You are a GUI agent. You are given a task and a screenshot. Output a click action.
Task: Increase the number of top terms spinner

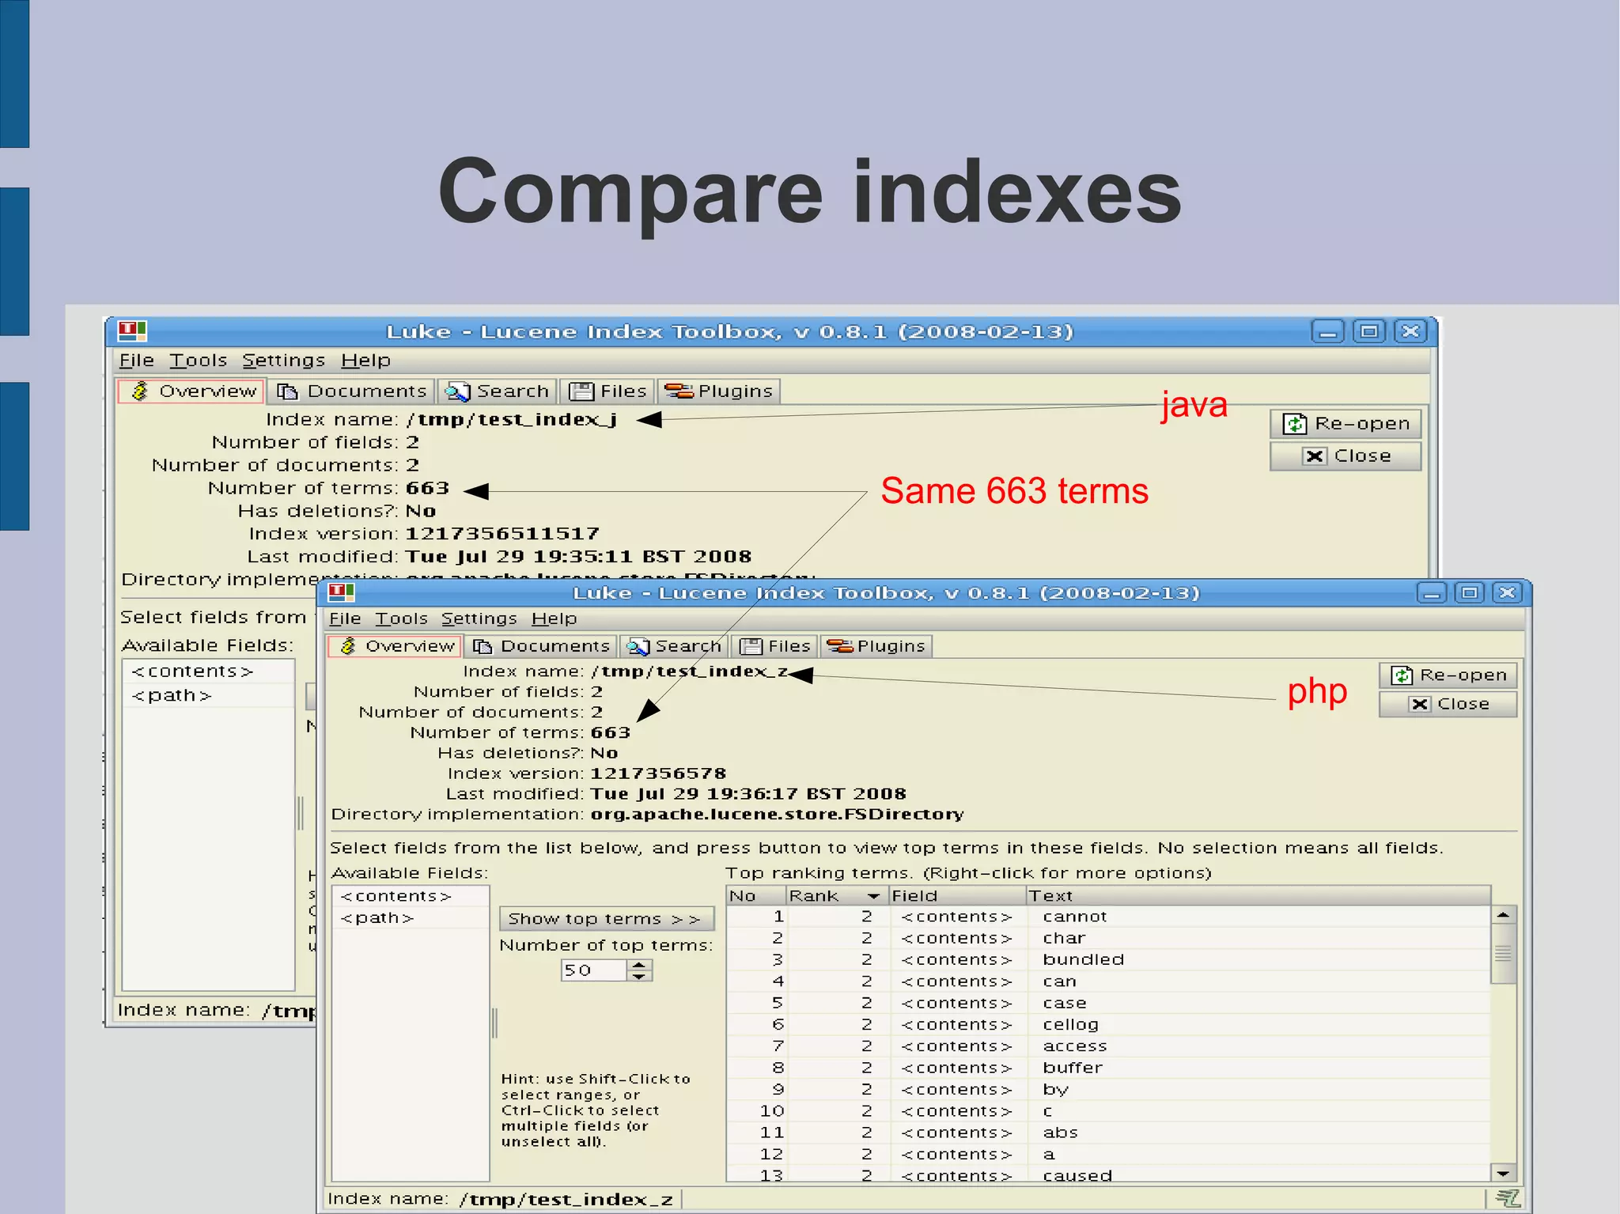tap(639, 965)
